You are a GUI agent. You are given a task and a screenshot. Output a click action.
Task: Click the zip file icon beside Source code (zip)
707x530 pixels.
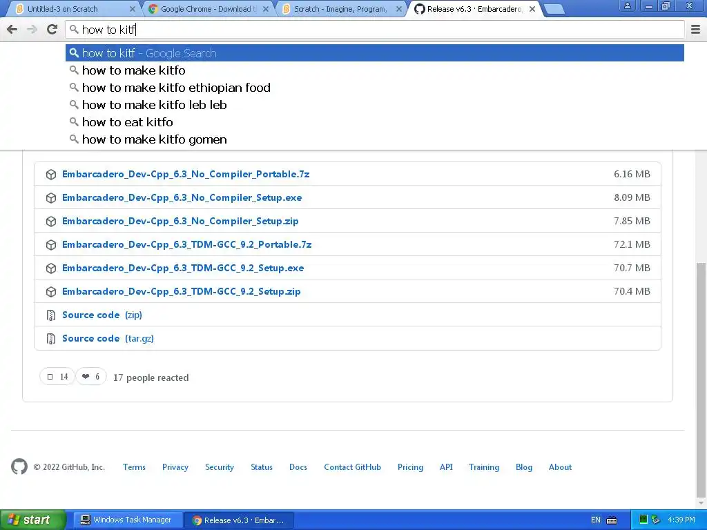click(x=51, y=315)
